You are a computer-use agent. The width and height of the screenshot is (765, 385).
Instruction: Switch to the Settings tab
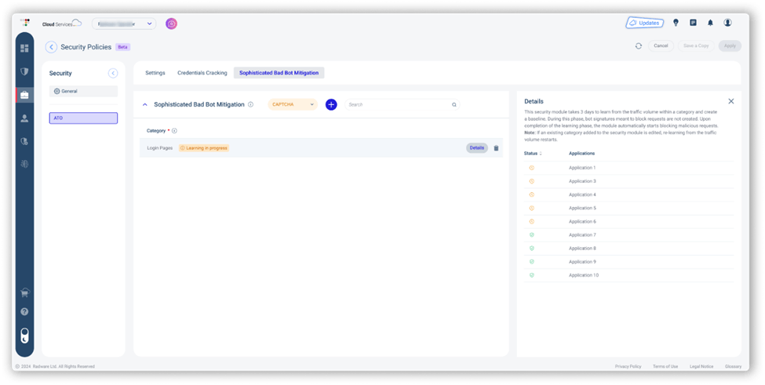[x=155, y=73]
